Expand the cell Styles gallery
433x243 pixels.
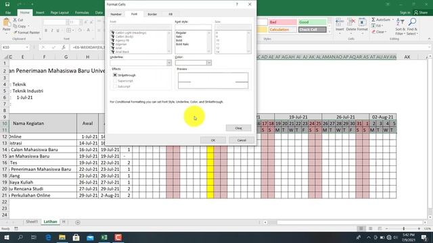pyautogui.click(x=329, y=32)
